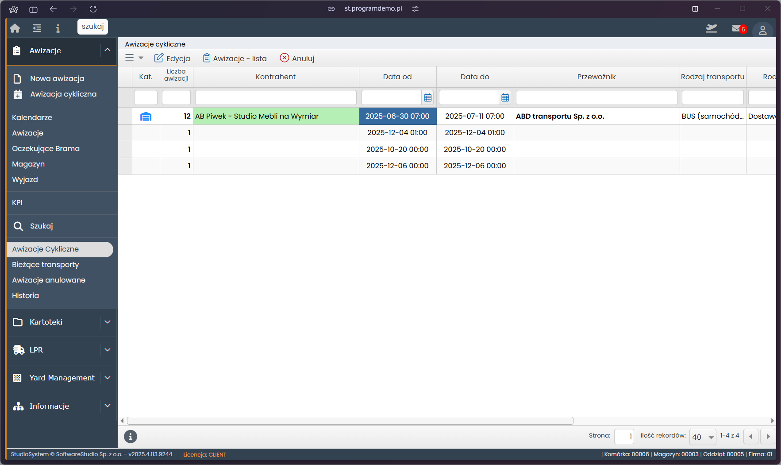Collapse sidebar using the menu indent icon
Viewport: 781px width, 465px height.
tap(37, 28)
